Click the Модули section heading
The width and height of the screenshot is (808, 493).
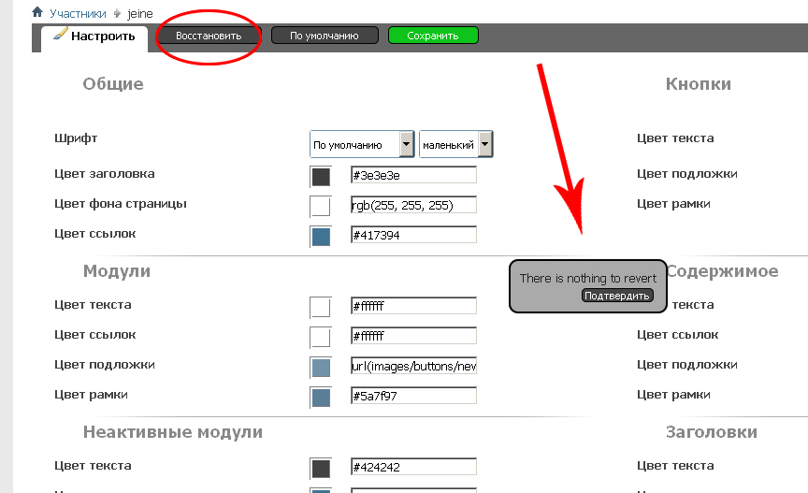117,271
